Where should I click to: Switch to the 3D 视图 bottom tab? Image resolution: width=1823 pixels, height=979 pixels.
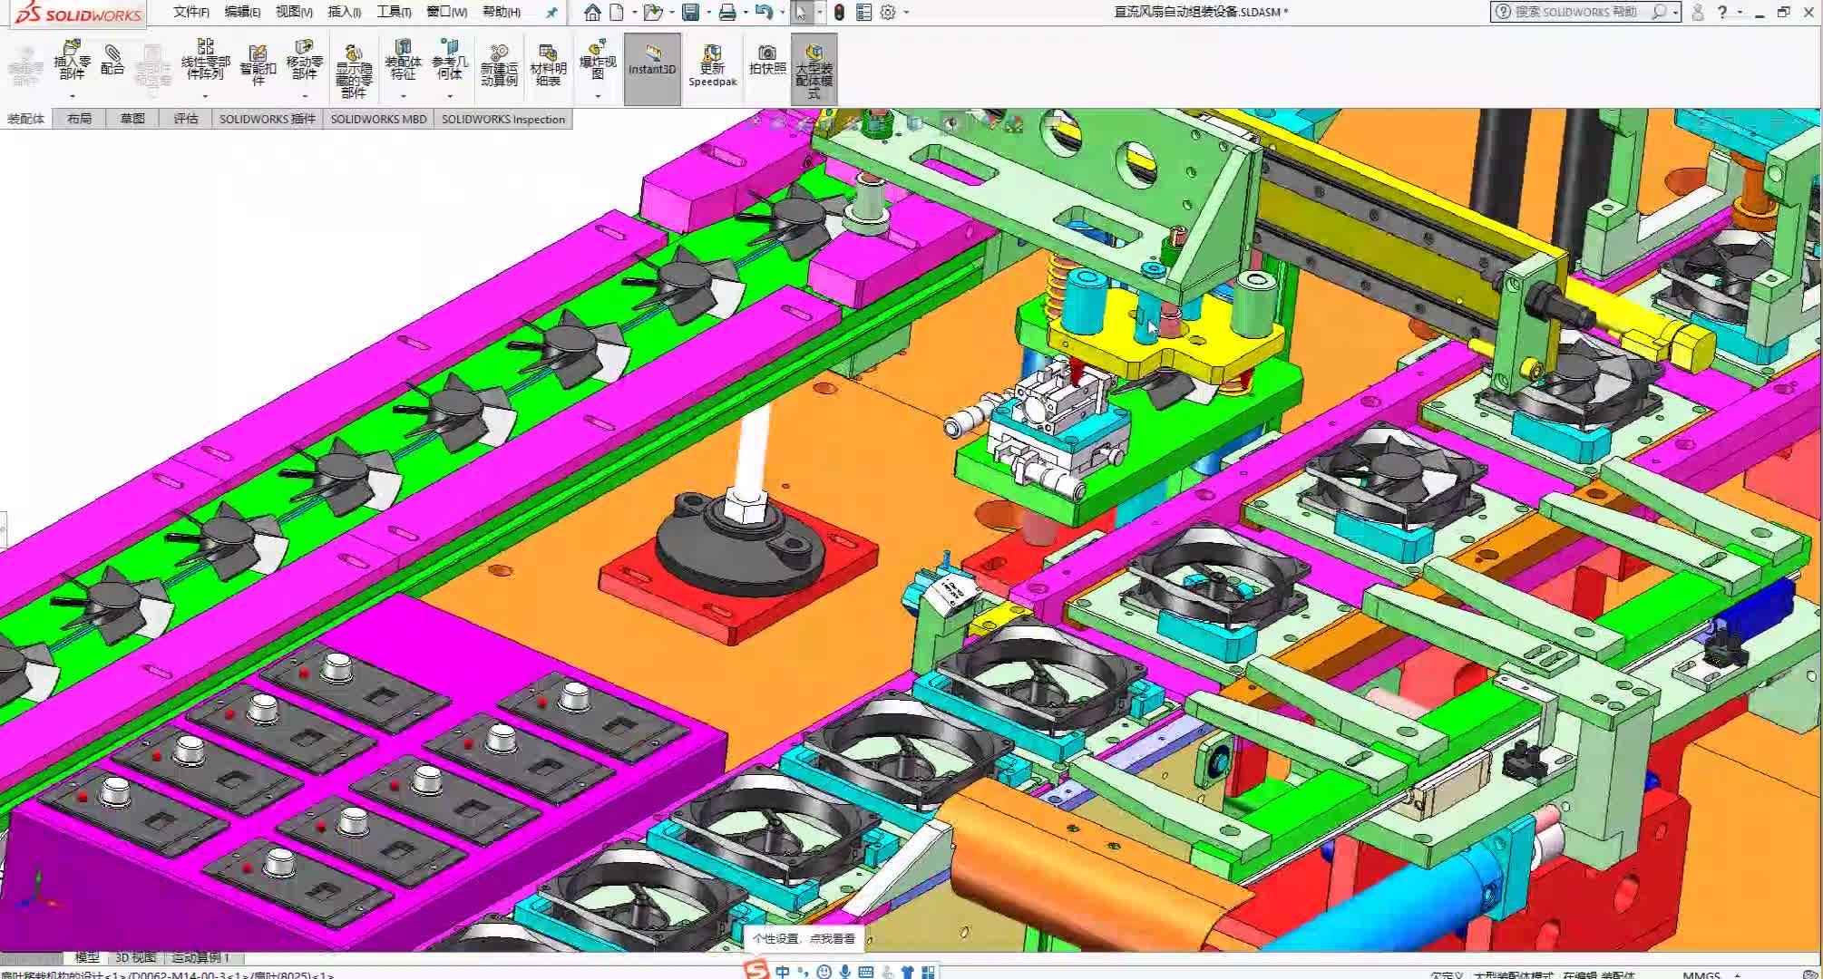point(135,957)
